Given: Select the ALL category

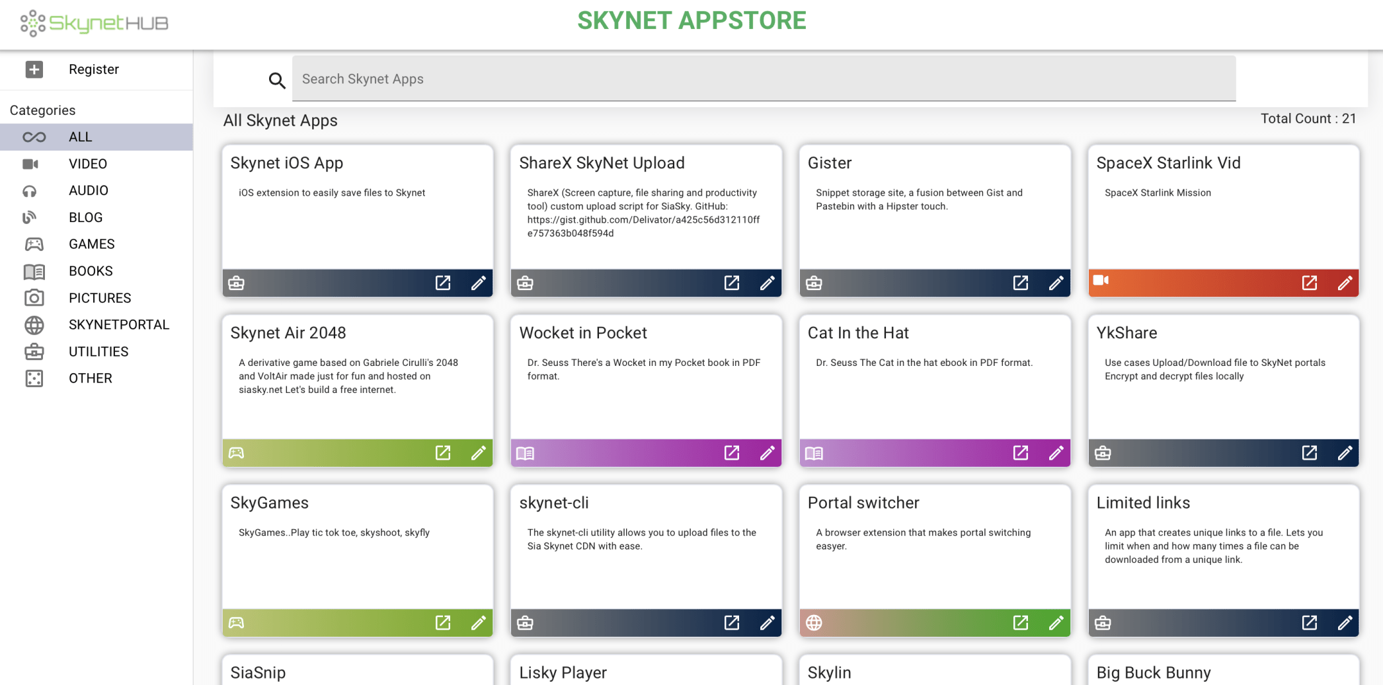Looking at the screenshot, I should point(80,137).
